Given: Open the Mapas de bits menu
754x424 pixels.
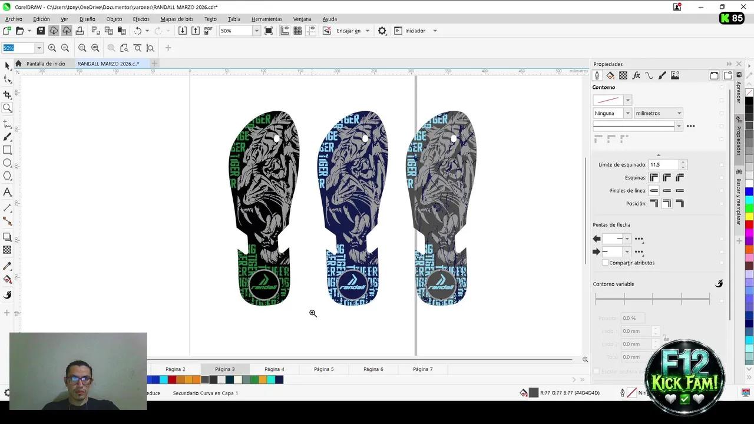Looking at the screenshot, I should [177, 19].
